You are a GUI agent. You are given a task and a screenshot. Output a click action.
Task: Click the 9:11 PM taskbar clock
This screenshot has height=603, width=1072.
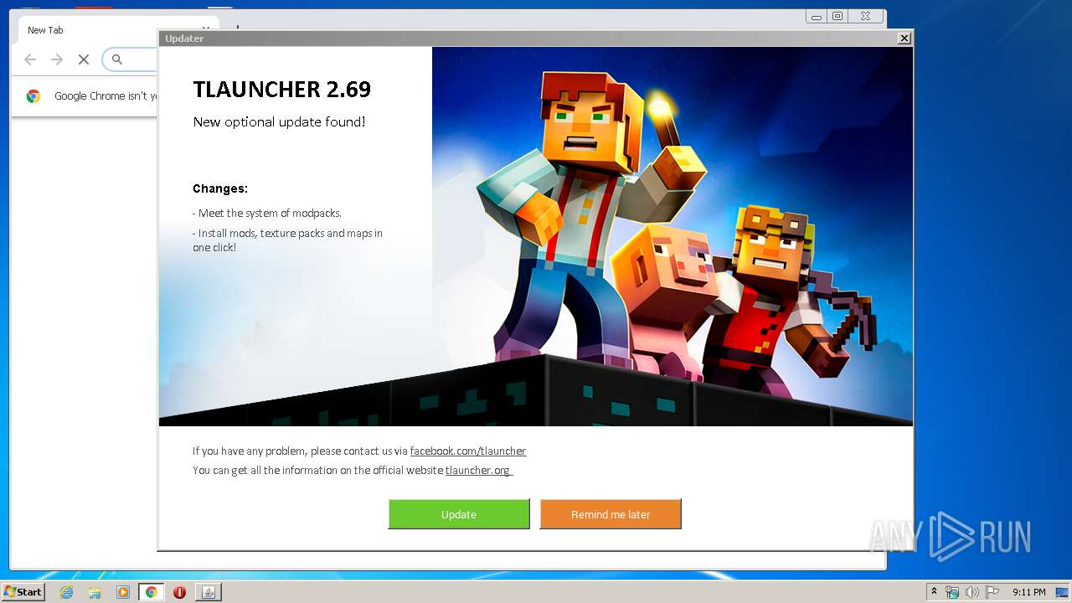pos(1029,592)
